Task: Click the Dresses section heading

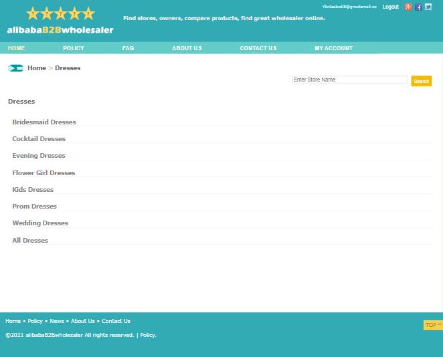Action: [21, 102]
